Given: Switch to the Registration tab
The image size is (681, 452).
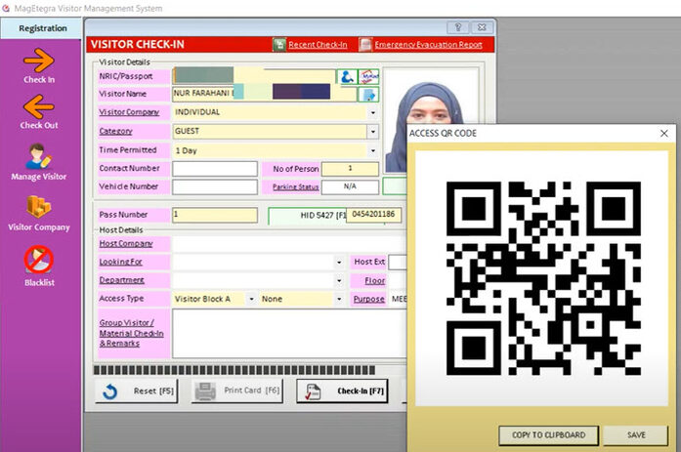Looking at the screenshot, I should coord(41,28).
